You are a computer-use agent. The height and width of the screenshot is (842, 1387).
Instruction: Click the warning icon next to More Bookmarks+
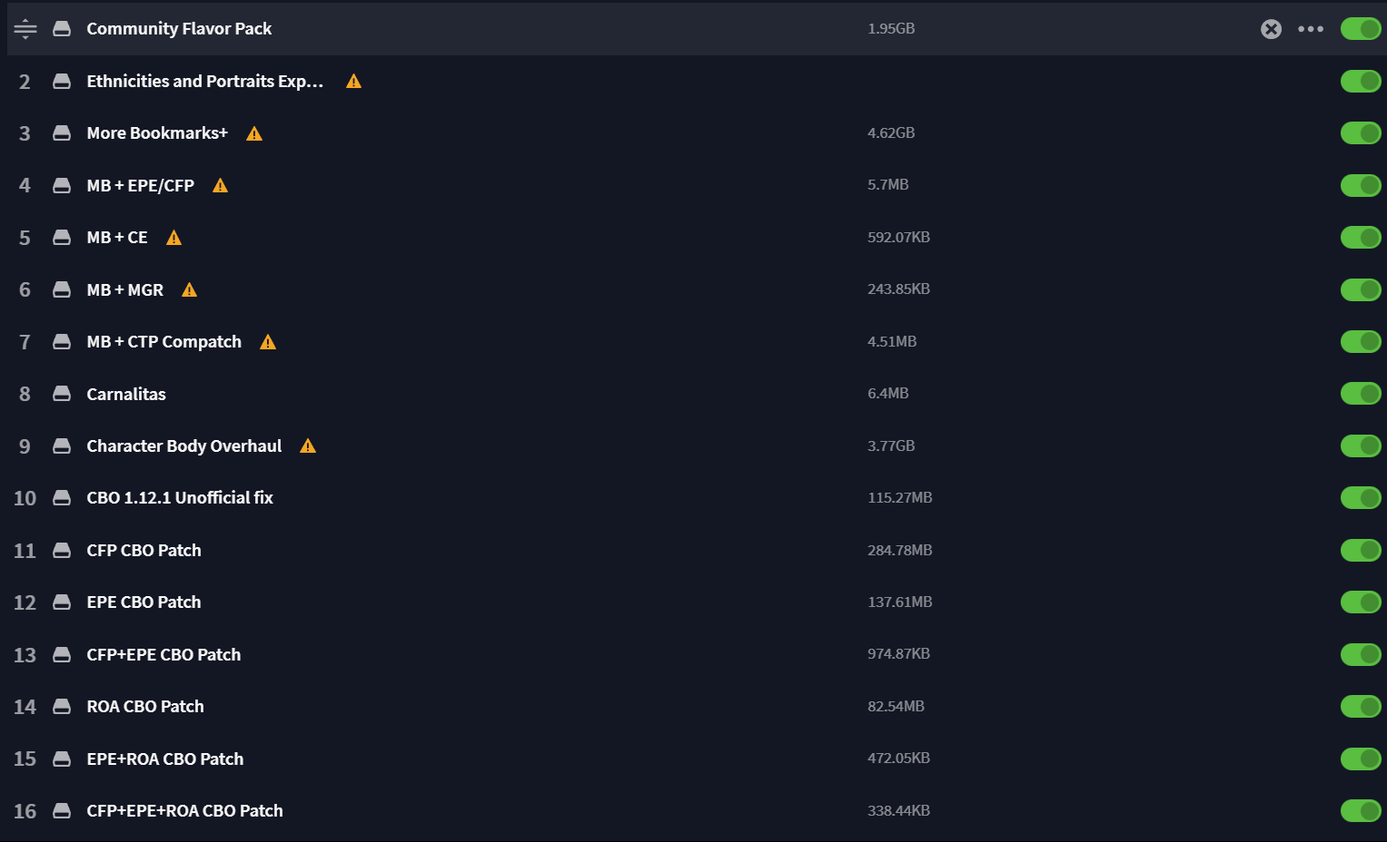pos(254,133)
